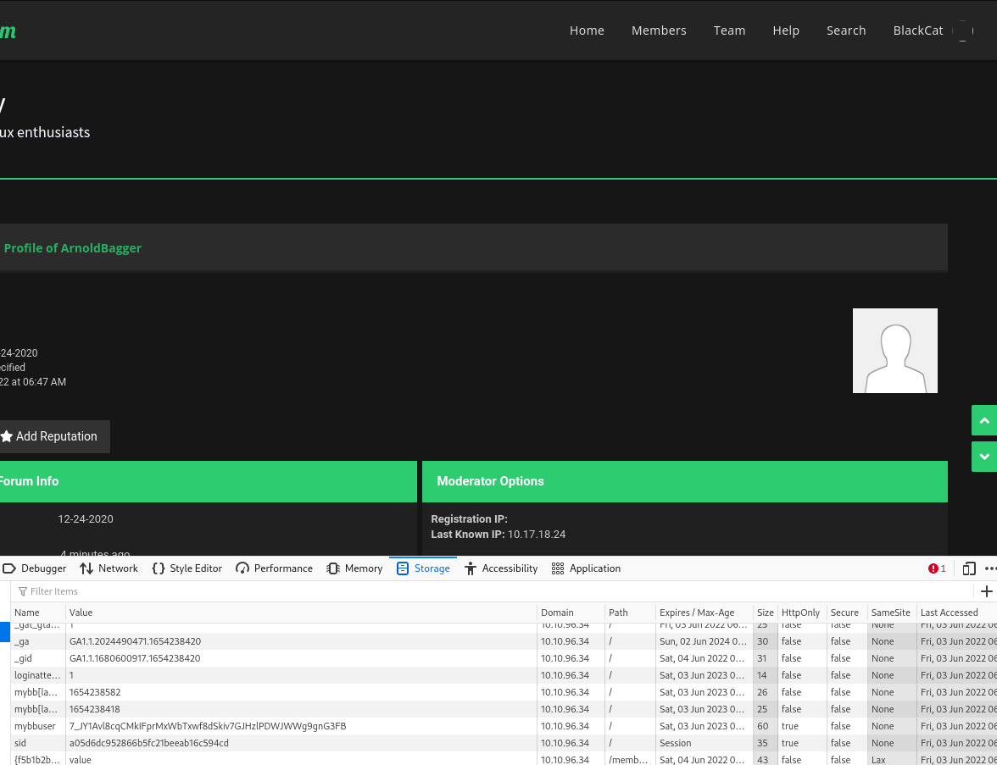This screenshot has height=765, width=997.
Task: Add a new cookie with plus icon
Action: [986, 591]
